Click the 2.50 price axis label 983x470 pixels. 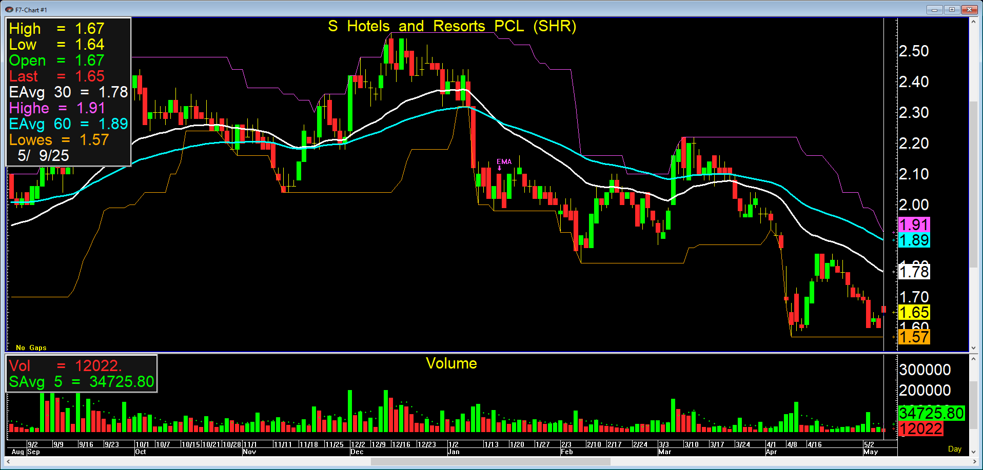point(914,51)
